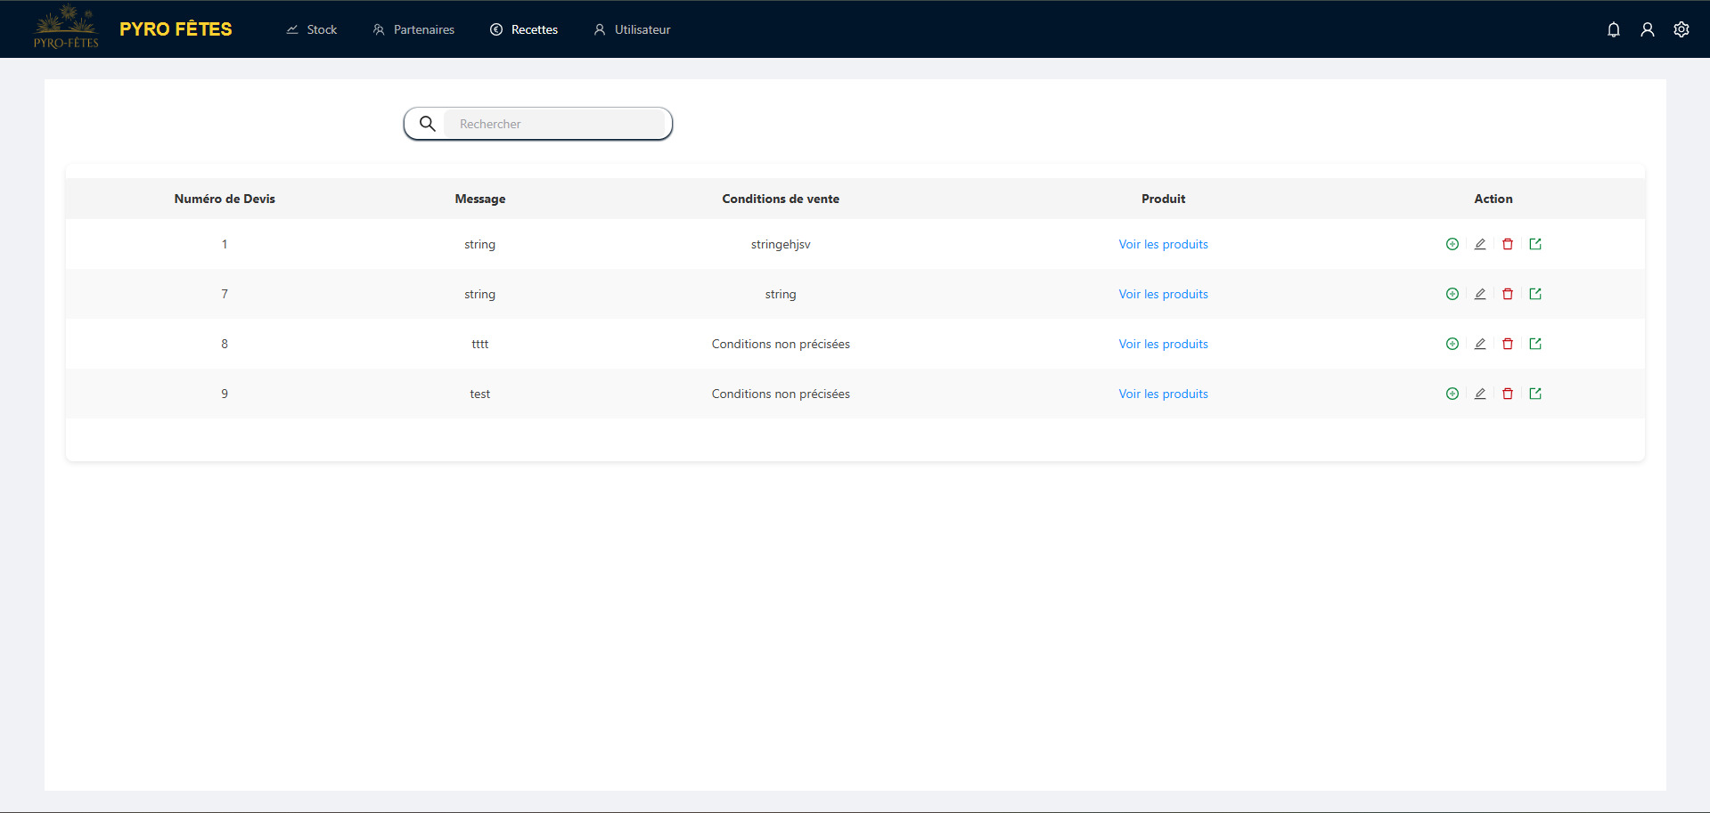1710x813 pixels.
Task: Click the magnifying glass search icon
Action: [428, 124]
